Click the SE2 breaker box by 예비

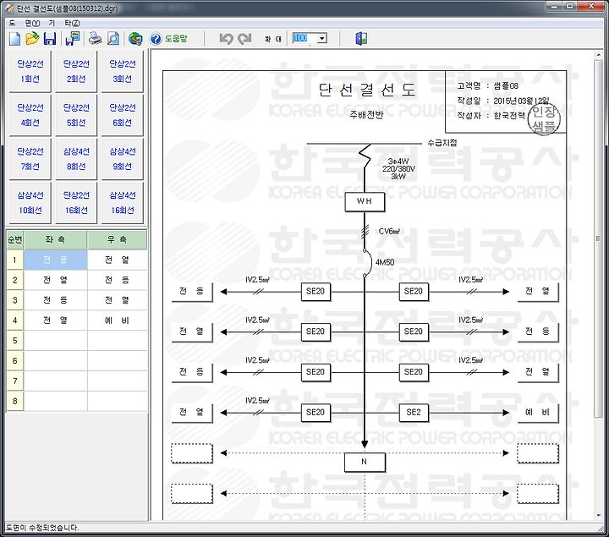pos(414,413)
